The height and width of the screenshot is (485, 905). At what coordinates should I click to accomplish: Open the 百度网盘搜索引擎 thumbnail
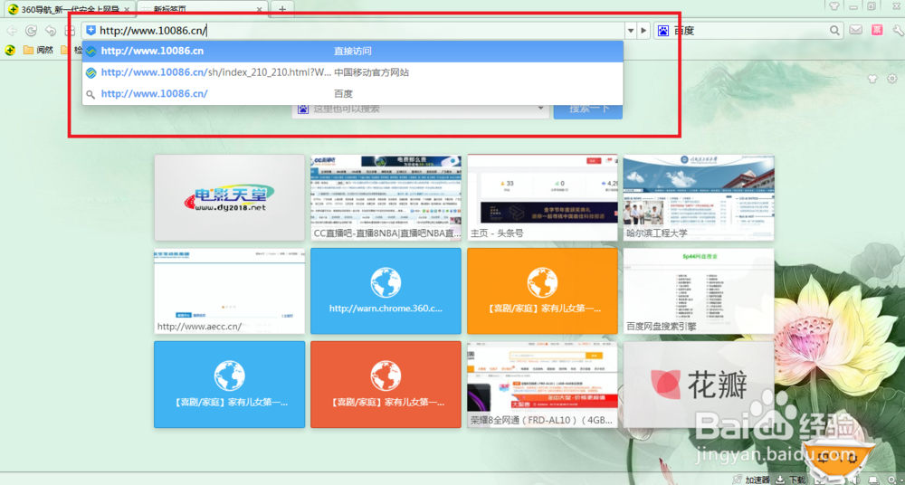point(699,291)
